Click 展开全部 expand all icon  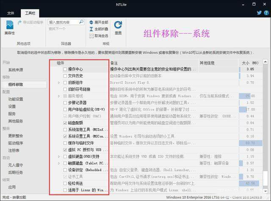(x=91, y=22)
